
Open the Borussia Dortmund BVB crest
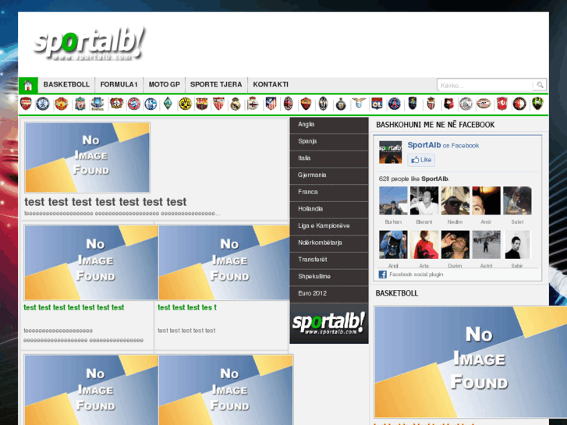(x=185, y=104)
